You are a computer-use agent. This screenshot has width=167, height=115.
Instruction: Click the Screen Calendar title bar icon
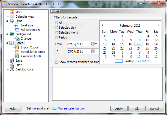coord(4,4)
